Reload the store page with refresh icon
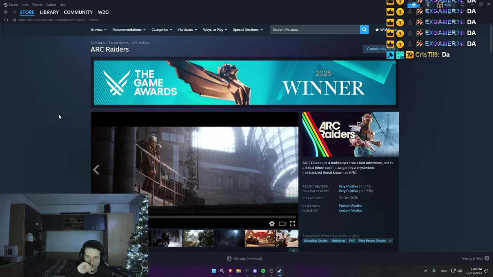This screenshot has width=493, height=277. pos(6,20)
